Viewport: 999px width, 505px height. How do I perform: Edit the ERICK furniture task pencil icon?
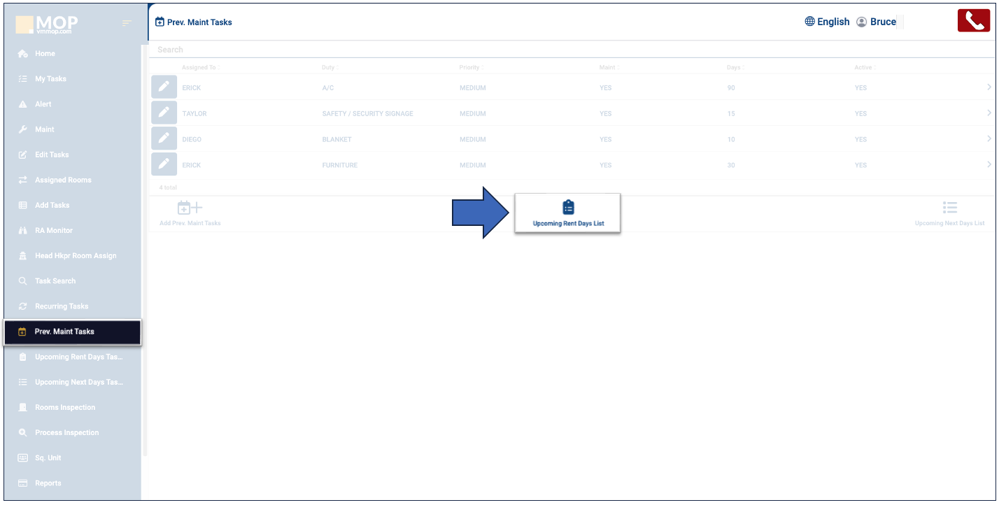point(164,164)
